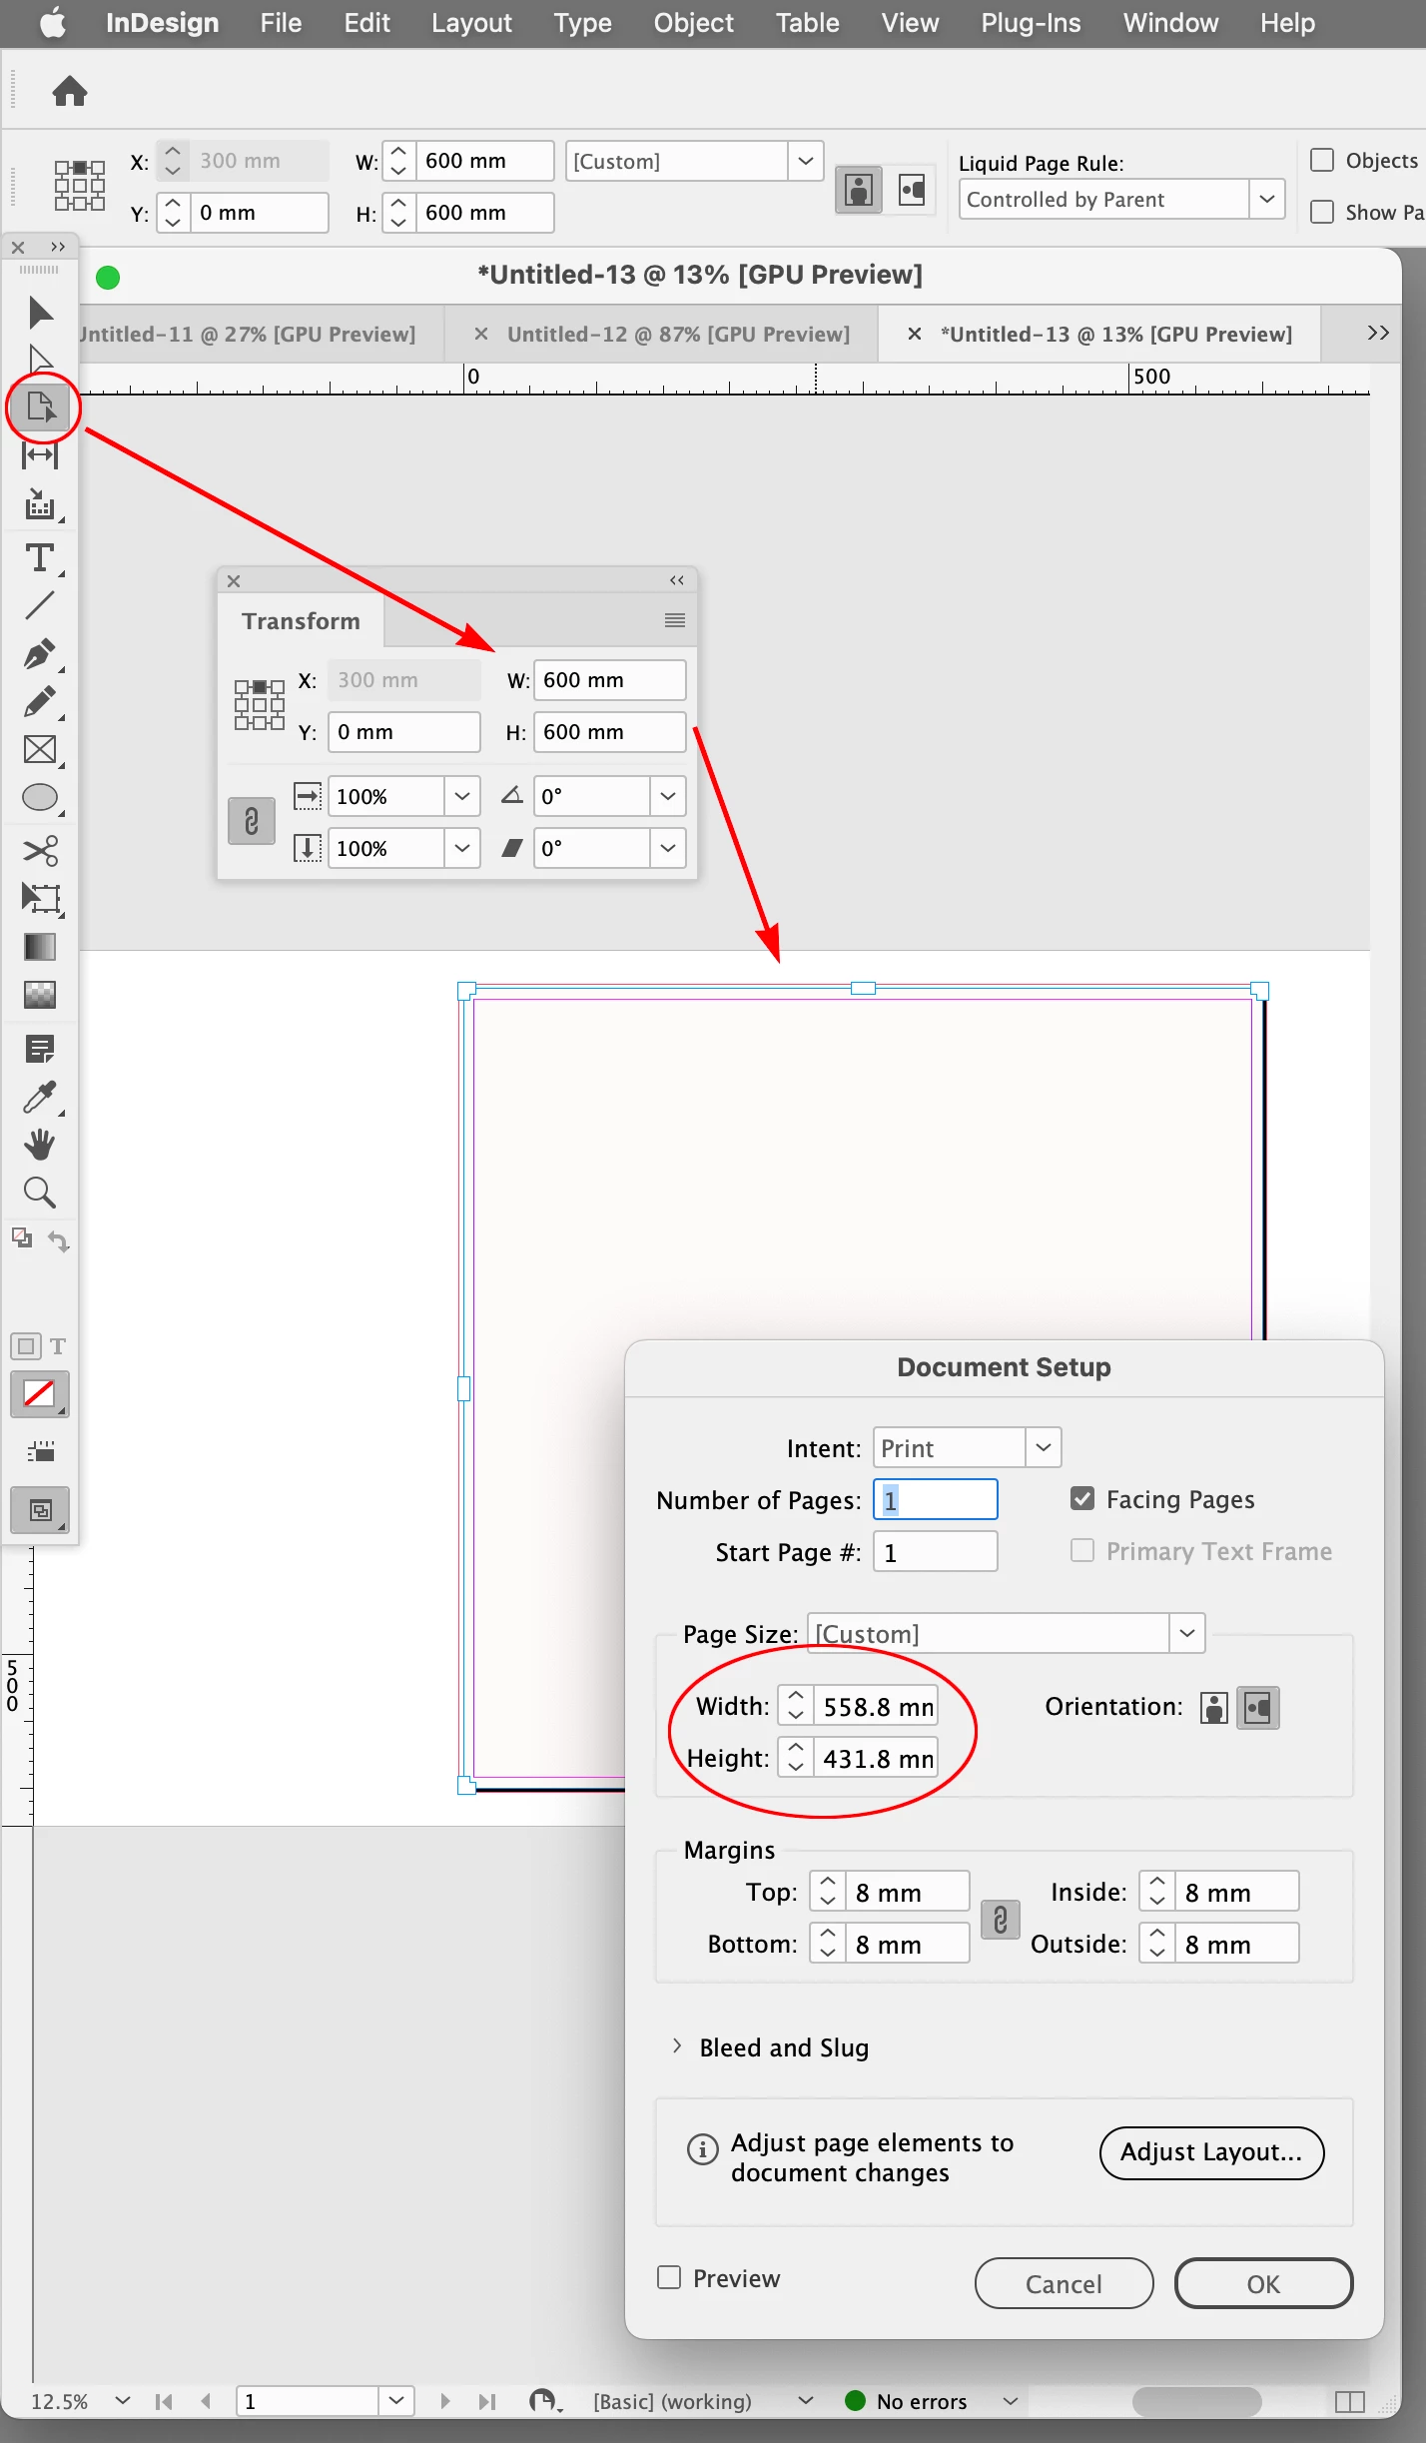Select the Free Transform tool
1426x2443 pixels.
40,898
